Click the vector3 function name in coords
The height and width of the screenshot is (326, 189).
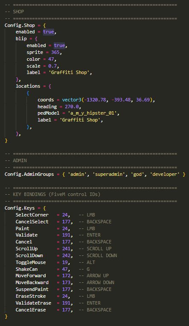click(72, 100)
